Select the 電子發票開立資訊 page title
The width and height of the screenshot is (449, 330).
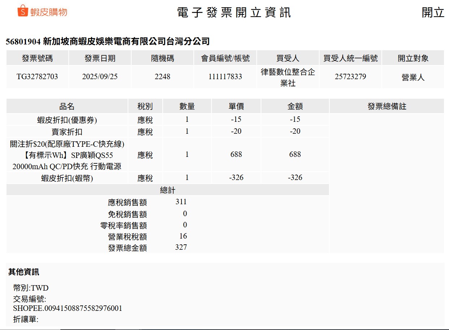(234, 12)
